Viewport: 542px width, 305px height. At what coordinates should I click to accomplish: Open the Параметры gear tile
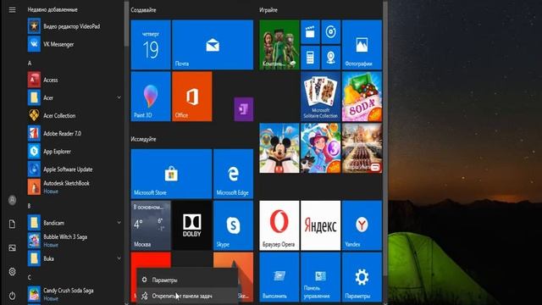pos(362,277)
